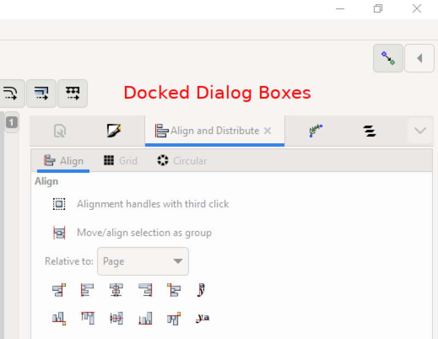Open the Relative to Page dropdown
This screenshot has height=339, width=438.
pos(143,261)
